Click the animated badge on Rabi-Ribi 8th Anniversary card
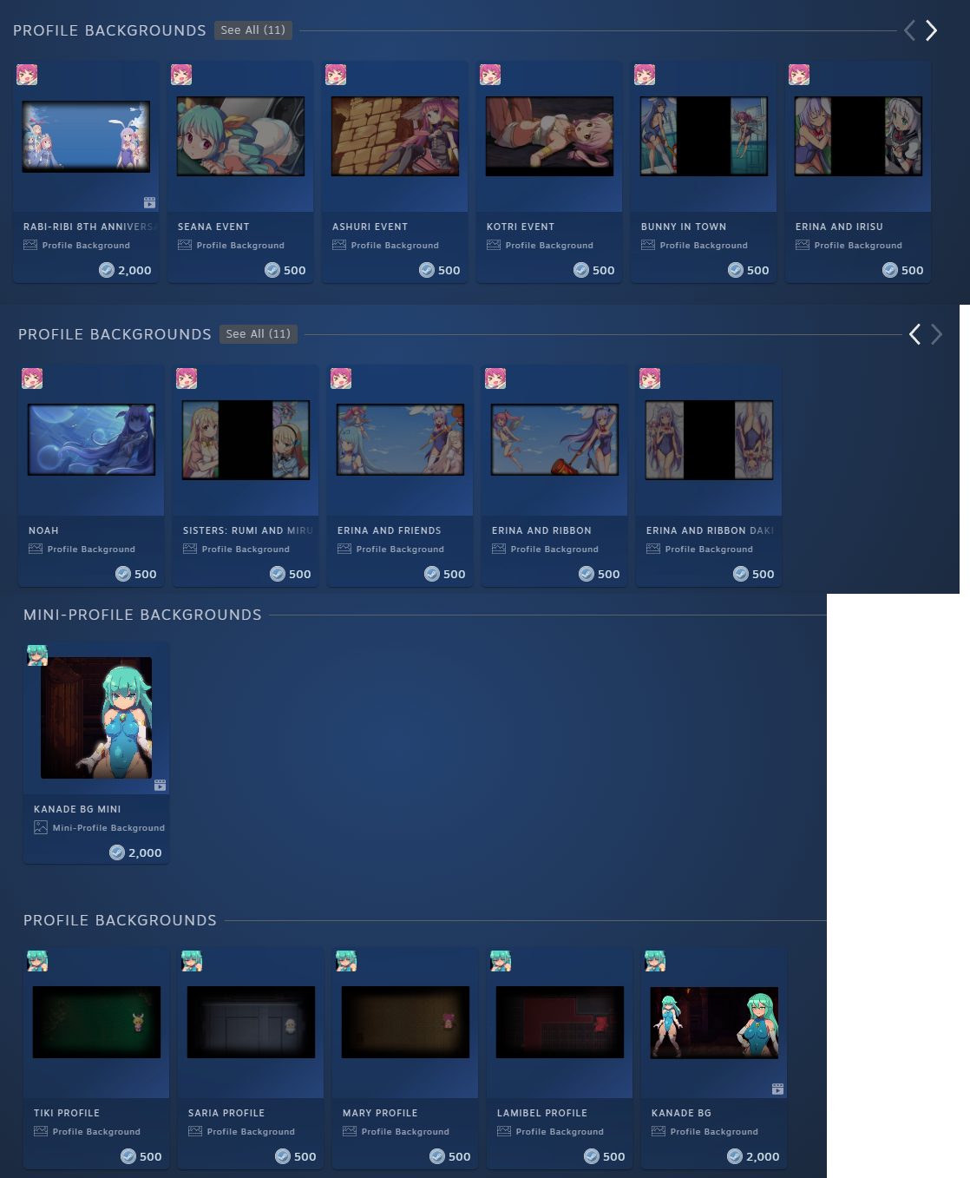This screenshot has height=1178, width=970. pyautogui.click(x=150, y=202)
